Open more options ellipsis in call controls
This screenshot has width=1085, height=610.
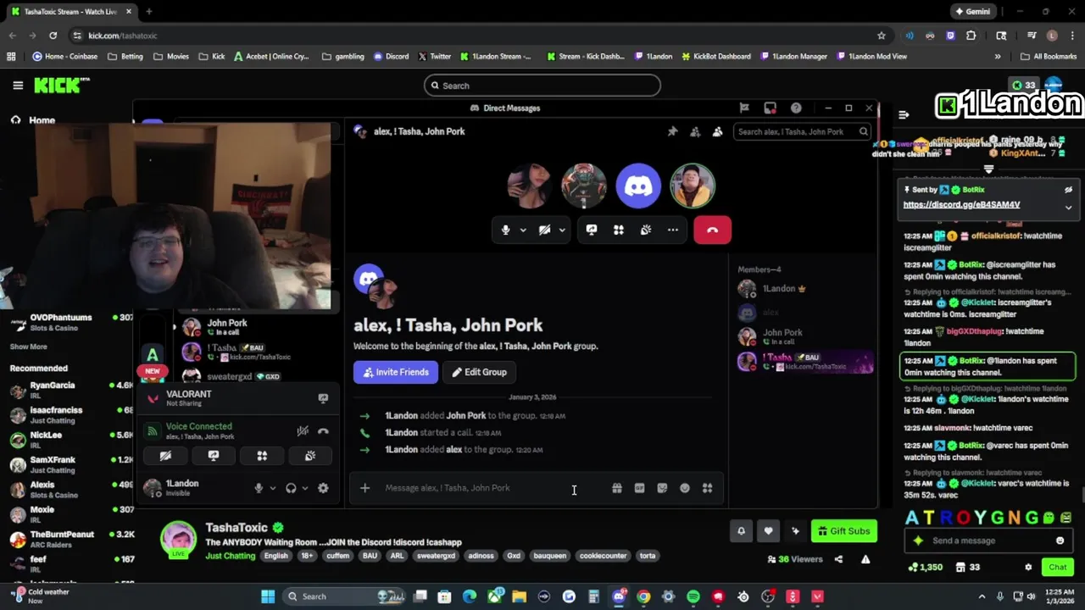point(673,230)
